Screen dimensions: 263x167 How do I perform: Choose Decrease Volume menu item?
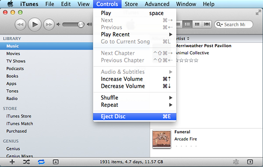click(135, 86)
